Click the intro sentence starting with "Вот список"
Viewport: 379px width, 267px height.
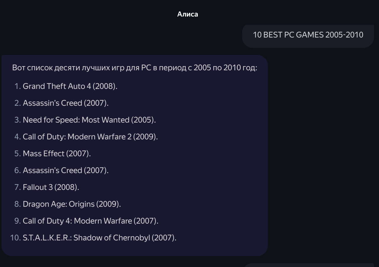135,68
